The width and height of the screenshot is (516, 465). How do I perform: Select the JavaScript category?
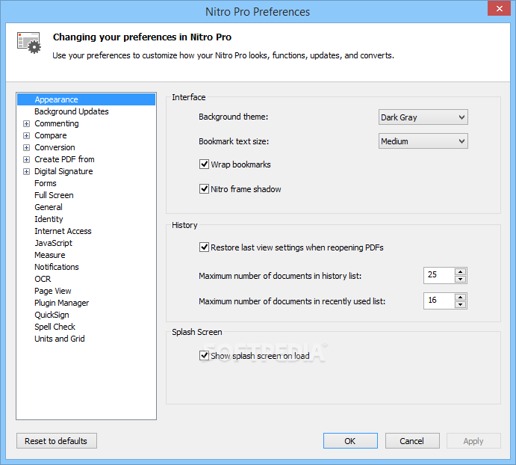pos(53,243)
